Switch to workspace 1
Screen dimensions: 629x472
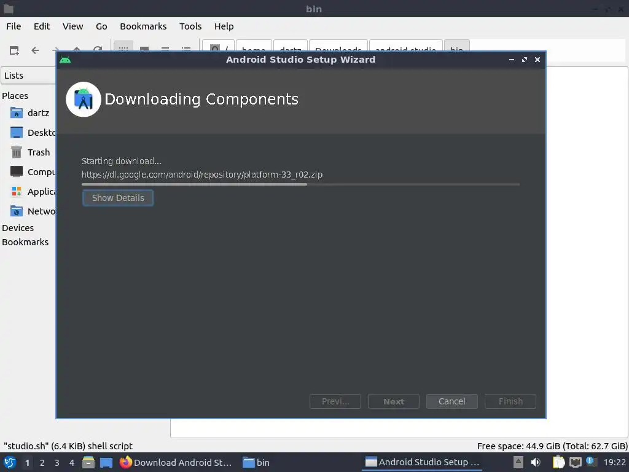coord(27,463)
